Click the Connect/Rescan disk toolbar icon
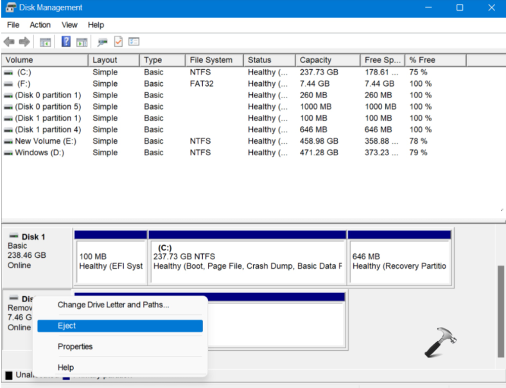506x388 pixels. pyautogui.click(x=102, y=42)
